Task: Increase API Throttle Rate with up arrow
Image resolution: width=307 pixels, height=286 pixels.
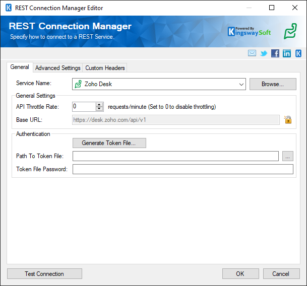Action: (x=99, y=105)
